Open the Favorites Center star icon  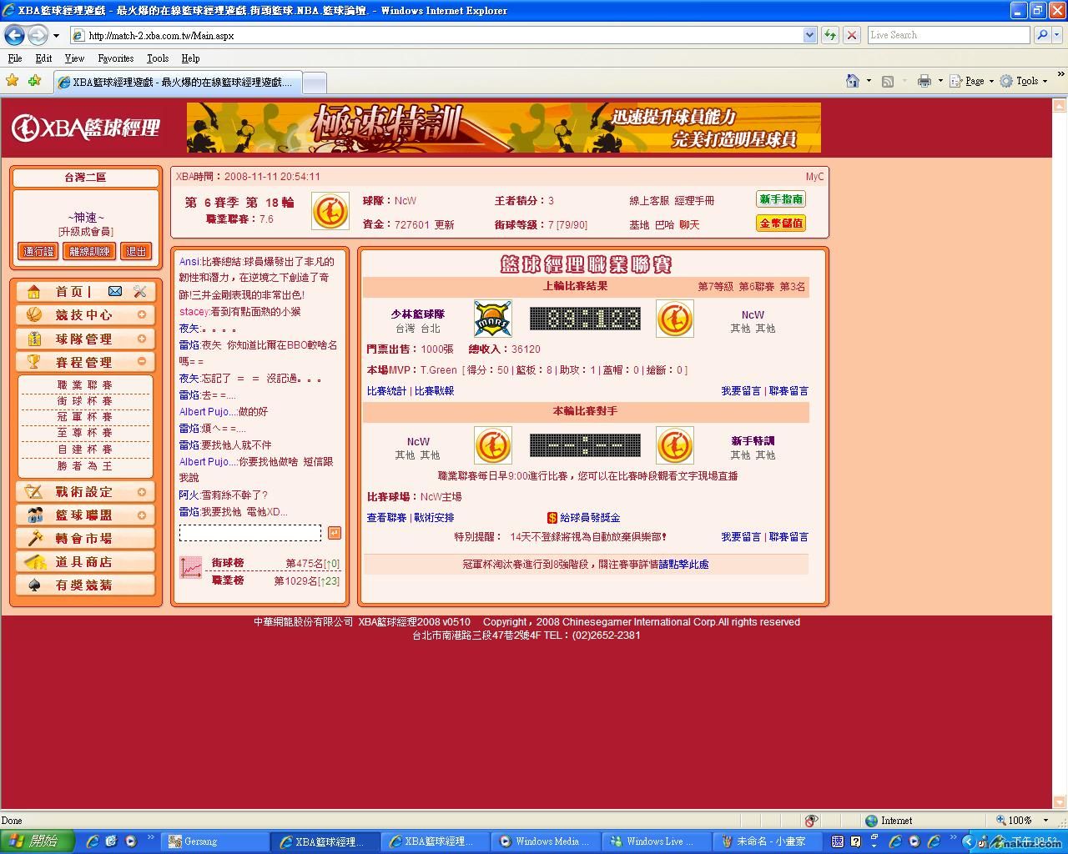pos(13,81)
